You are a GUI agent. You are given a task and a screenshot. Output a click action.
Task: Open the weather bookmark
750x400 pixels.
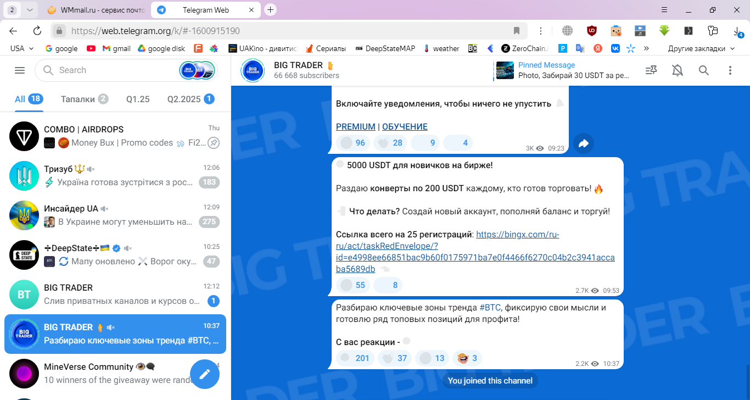point(441,48)
